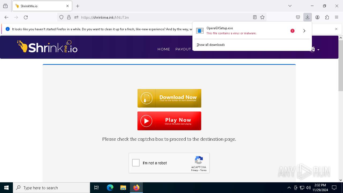The image size is (343, 193).
Task: Click the page vertical scrollbar thumb
Action: click(x=341, y=66)
